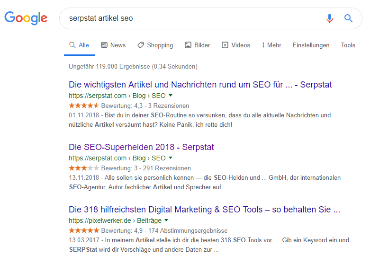Viewport: 370px width, 264px height.
Task: Click 'Bewertung: 3 - 291 Rezensionen' rating text
Action: [146, 168]
